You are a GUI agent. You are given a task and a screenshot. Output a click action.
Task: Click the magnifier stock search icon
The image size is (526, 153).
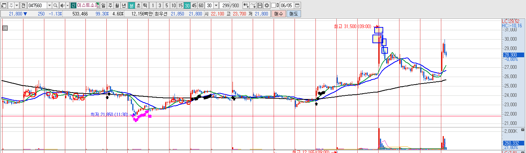pos(56,5)
